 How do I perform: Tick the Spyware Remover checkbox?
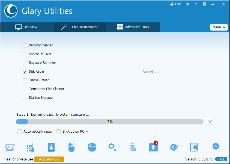click(25, 63)
